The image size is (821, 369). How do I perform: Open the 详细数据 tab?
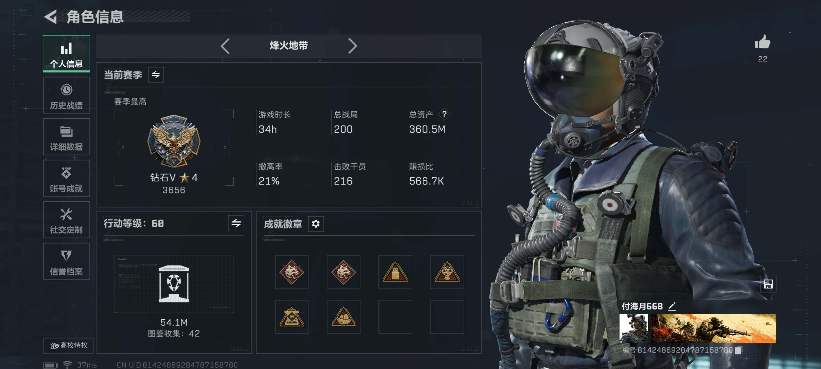point(66,137)
